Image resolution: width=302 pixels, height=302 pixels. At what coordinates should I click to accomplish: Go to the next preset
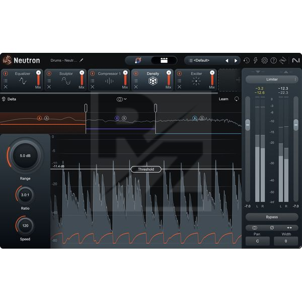pos(236,61)
